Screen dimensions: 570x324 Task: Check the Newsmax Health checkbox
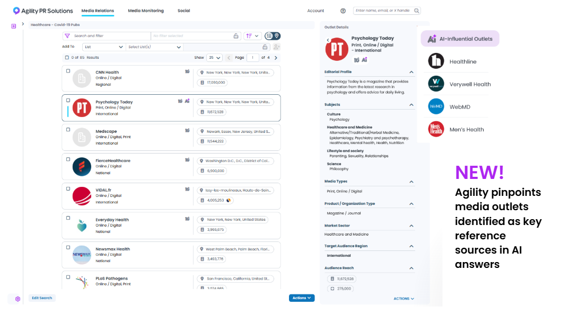click(x=68, y=247)
